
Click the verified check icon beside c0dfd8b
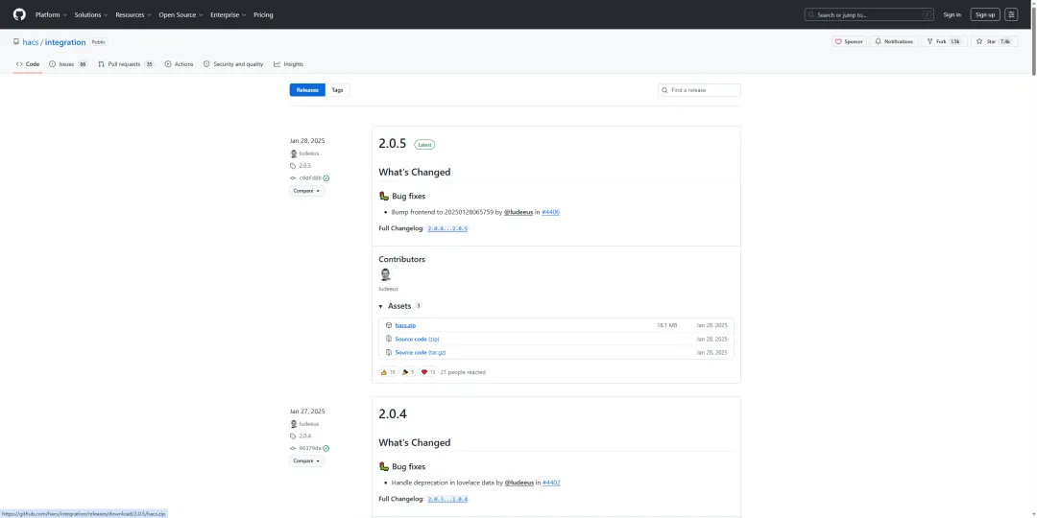click(326, 177)
